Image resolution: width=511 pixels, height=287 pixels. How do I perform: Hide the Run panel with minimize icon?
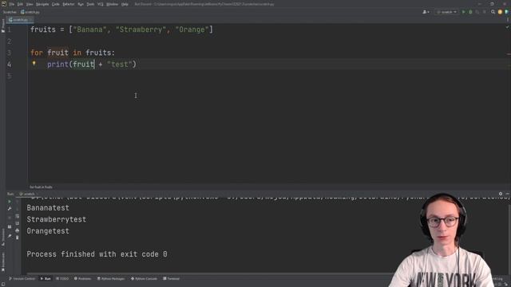coord(507,194)
